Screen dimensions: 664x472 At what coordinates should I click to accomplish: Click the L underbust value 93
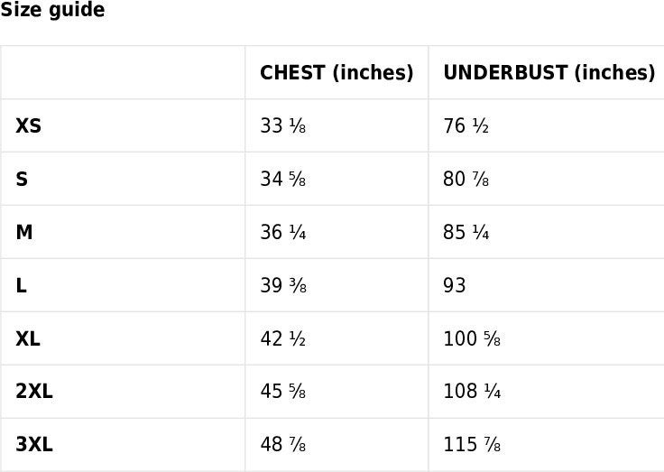point(455,285)
